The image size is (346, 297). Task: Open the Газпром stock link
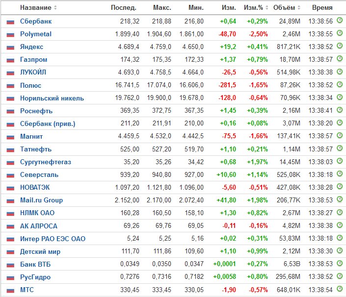33,60
